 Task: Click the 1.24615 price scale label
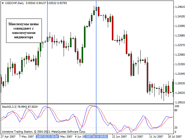coord(180,7)
